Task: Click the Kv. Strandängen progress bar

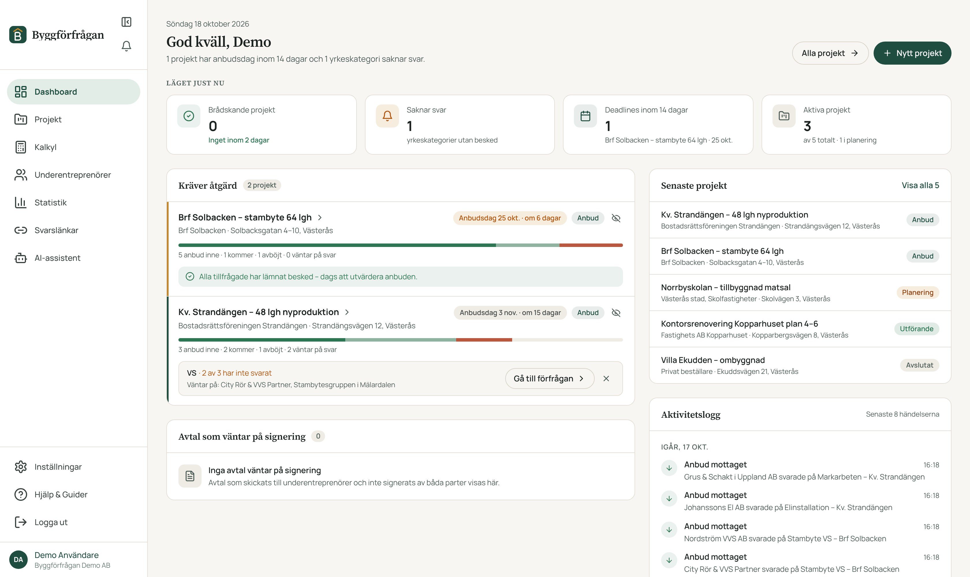Action: pos(400,340)
